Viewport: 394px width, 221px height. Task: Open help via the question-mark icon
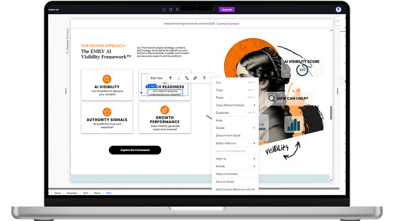(204, 78)
